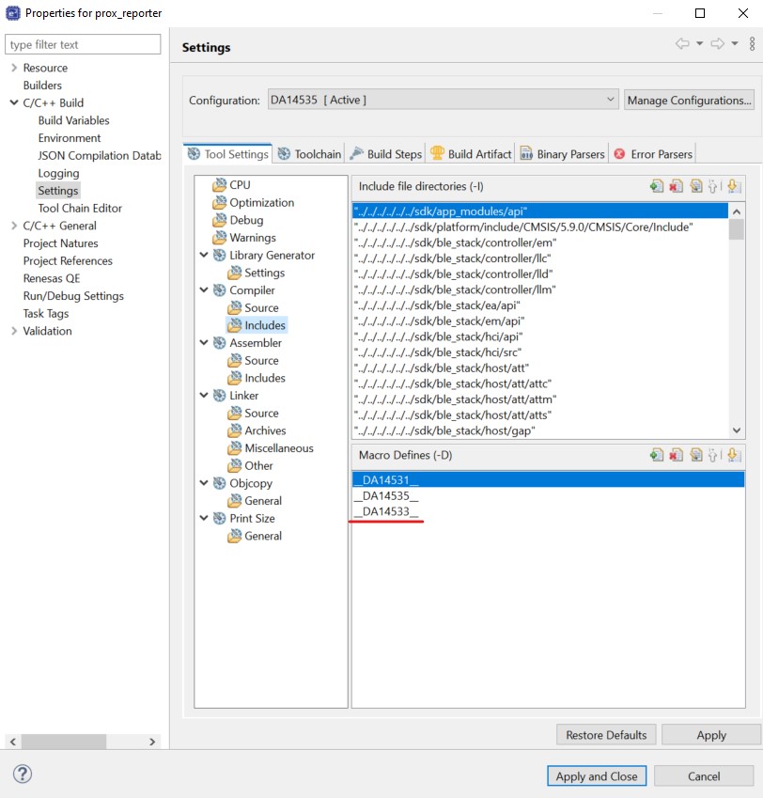Open the help question mark icon

pos(23,775)
